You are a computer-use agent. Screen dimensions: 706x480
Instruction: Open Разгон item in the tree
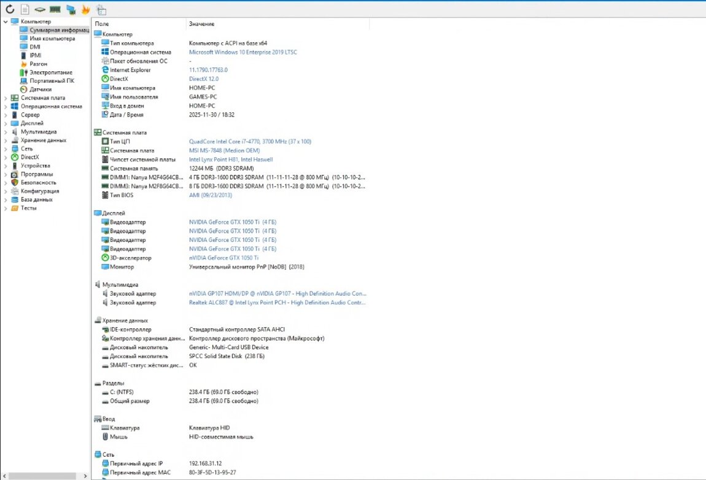pyautogui.click(x=38, y=64)
